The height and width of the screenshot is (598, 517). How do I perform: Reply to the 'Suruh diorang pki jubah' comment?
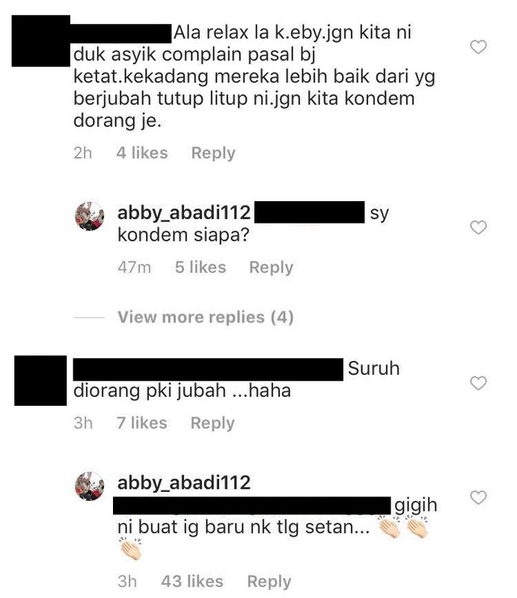click(x=212, y=423)
